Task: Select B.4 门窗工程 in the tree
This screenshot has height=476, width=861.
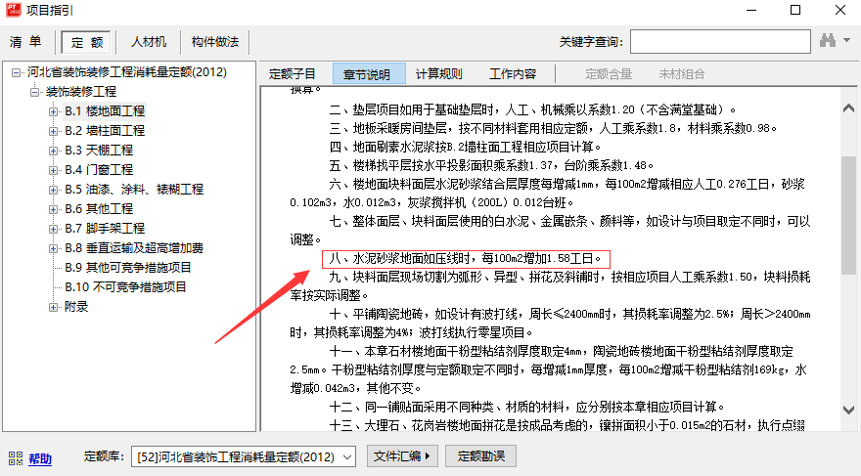Action: point(99,170)
